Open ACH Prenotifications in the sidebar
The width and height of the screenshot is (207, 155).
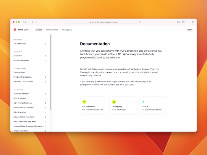(x=30, y=103)
